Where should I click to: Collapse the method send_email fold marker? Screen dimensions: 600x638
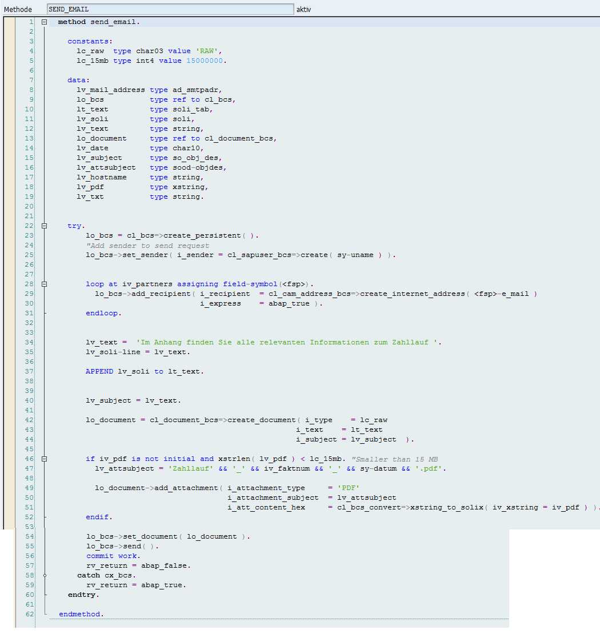pos(44,22)
